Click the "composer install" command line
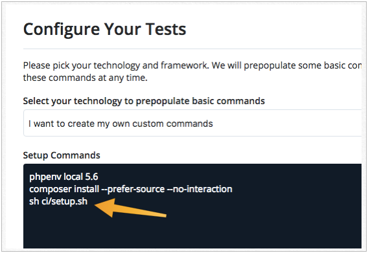Screen dimensions: 368x253 [x=130, y=189]
